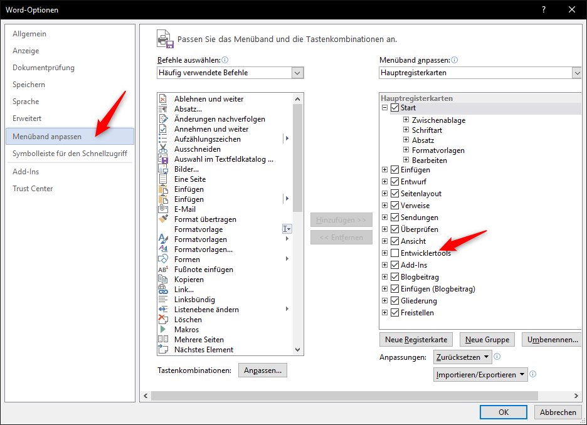
Task: Open the Hauptregisterkarten dropdown
Action: pyautogui.click(x=576, y=73)
